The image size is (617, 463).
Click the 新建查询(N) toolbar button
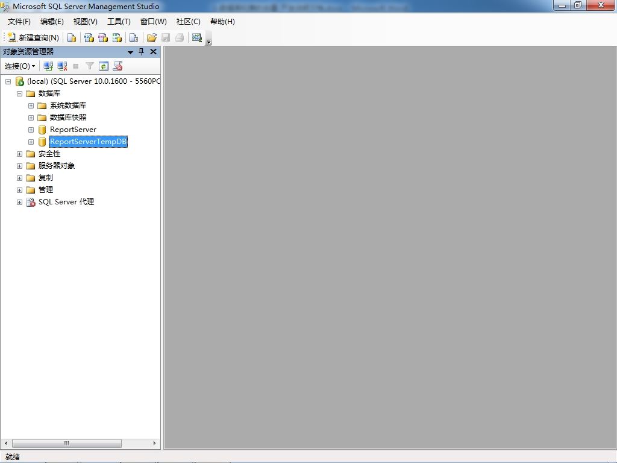coord(34,37)
